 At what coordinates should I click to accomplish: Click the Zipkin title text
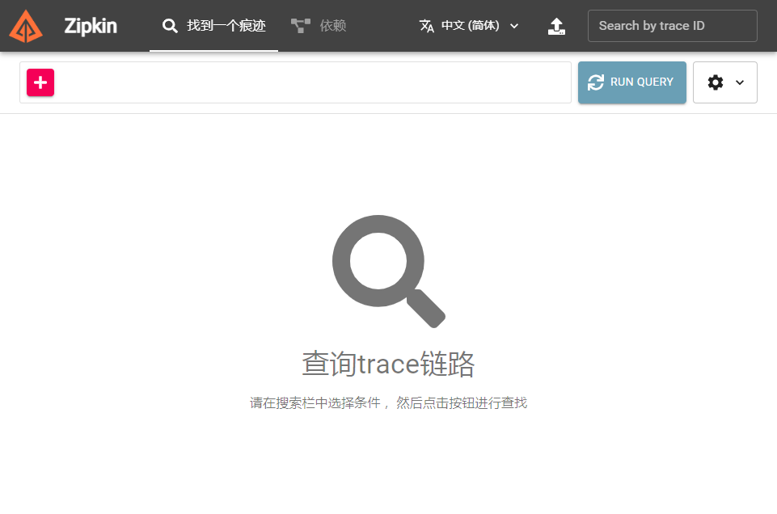(x=91, y=26)
